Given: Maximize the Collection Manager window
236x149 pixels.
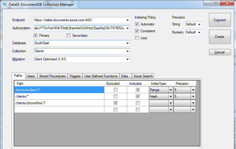Looking at the screenshot, I should (216, 3).
